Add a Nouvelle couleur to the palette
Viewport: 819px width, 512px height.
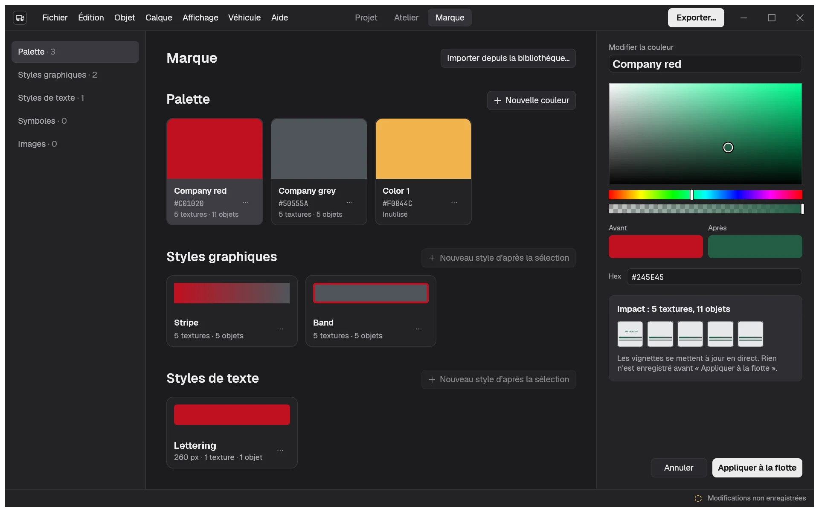click(531, 100)
